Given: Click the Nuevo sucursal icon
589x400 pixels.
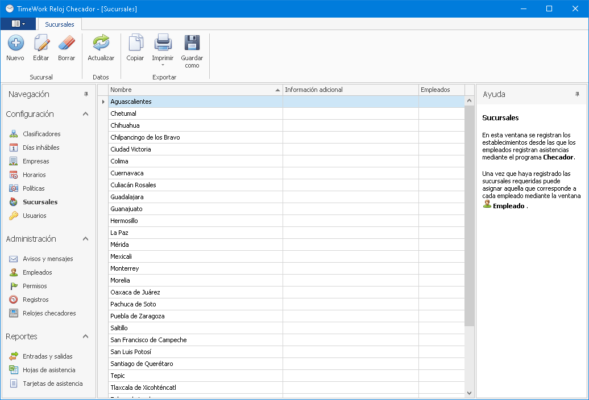Looking at the screenshot, I should click(x=15, y=43).
